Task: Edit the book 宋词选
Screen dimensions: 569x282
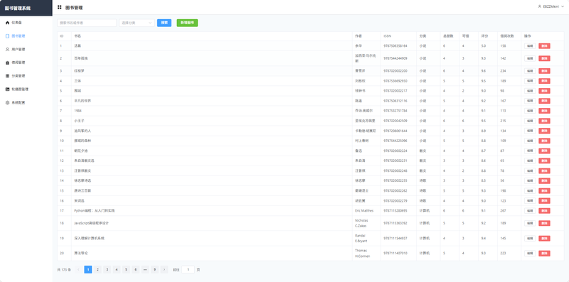Action: point(530,200)
